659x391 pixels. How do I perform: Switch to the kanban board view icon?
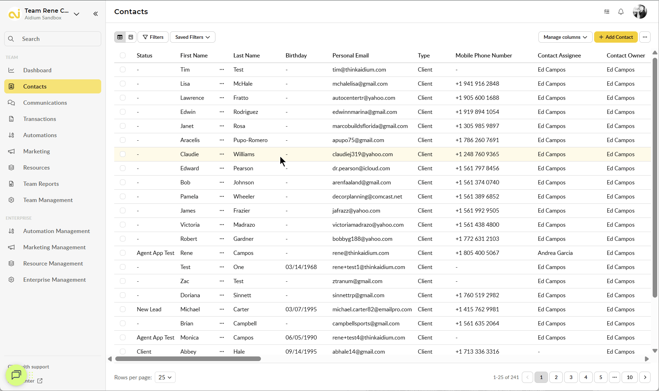pyautogui.click(x=130, y=37)
